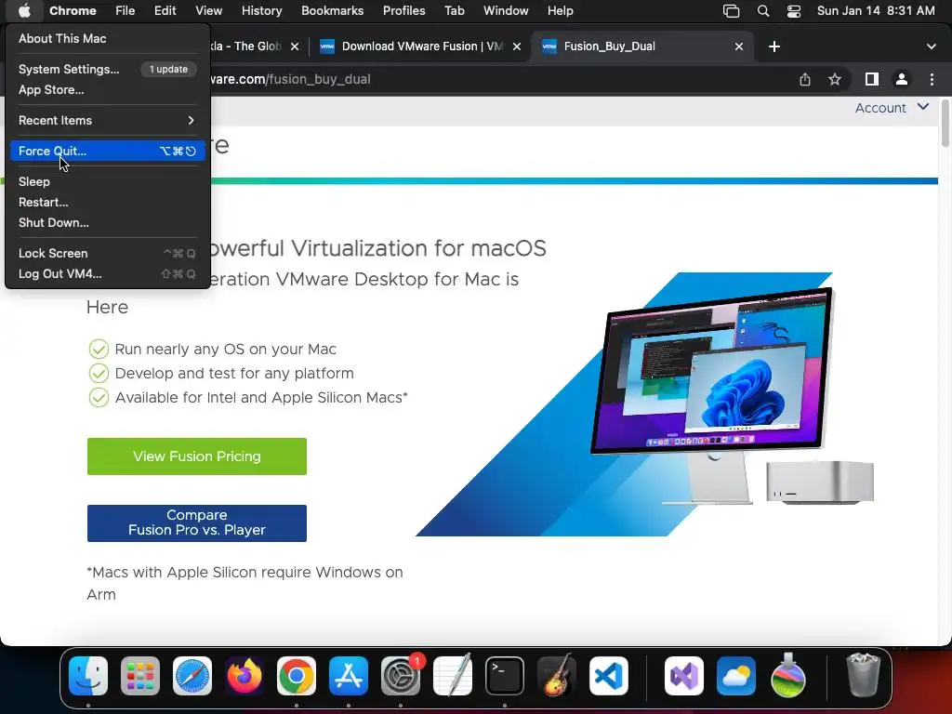Screen dimensions: 952x714
Task: Open the Tab menu
Action: [454, 11]
